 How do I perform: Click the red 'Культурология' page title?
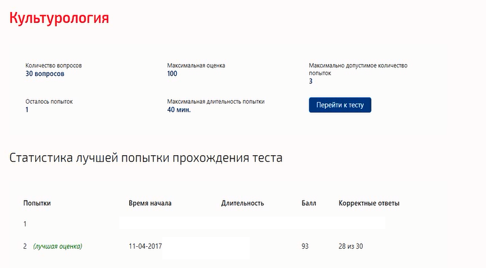point(59,18)
